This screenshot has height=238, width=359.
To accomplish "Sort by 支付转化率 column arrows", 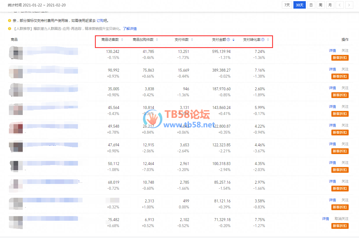I will pos(268,40).
